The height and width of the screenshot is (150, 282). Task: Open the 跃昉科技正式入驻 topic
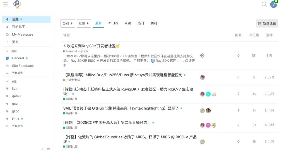click(x=128, y=92)
